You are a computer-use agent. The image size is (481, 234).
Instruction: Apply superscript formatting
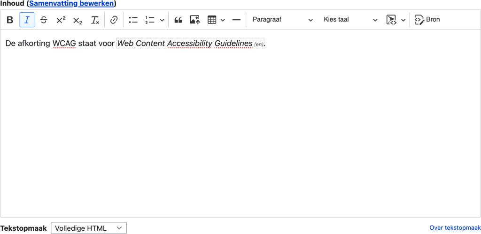coord(61,20)
